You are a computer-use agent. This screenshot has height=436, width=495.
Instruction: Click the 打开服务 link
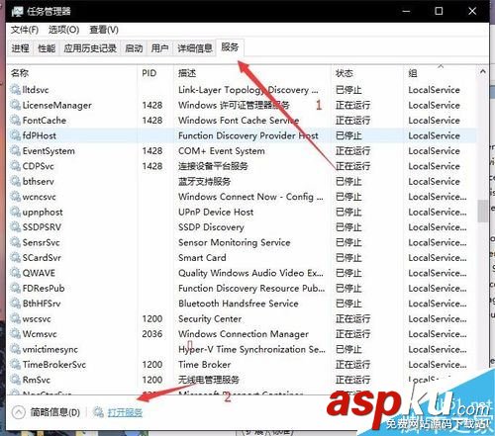[125, 412]
